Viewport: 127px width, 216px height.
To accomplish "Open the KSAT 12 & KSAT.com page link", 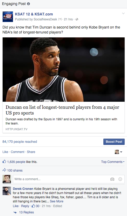I will 34,14.
